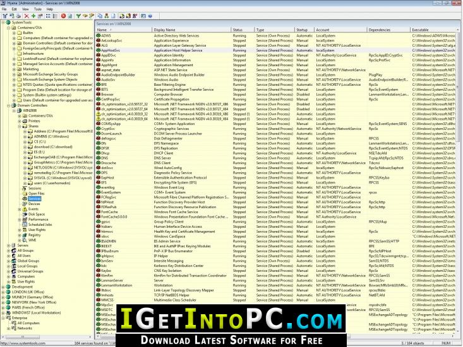Screen dimensions: 463x347
Task: Sort services by Account column header
Action: click(340, 30)
